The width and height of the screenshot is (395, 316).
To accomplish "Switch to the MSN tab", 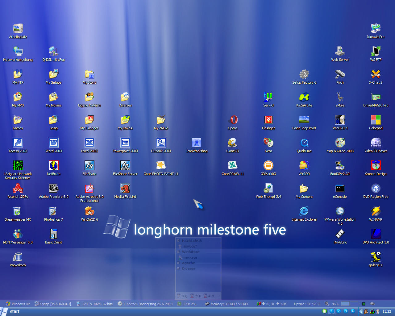I will pyautogui.click(x=196, y=296).
